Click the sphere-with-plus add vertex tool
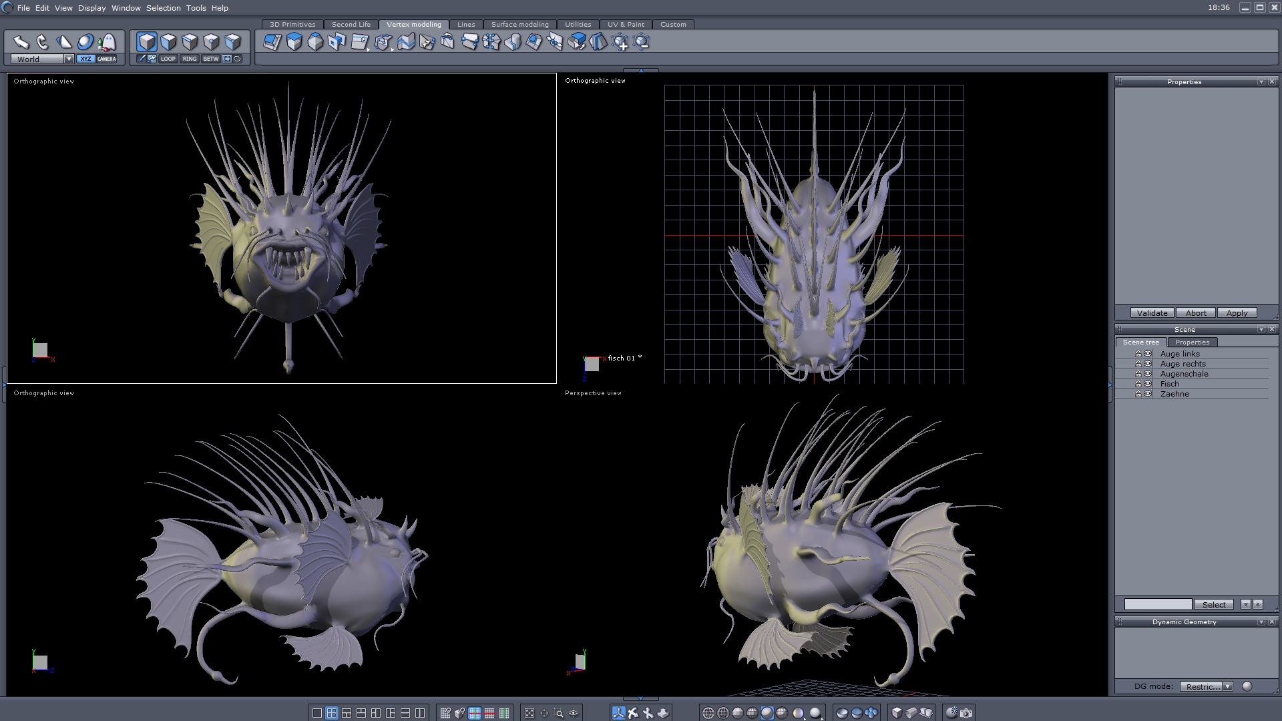This screenshot has width=1282, height=721. coord(620,43)
